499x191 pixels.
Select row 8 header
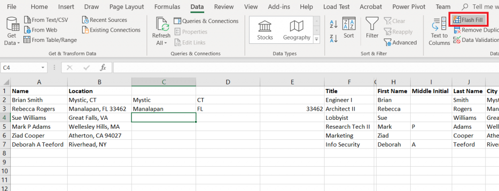pyautogui.click(x=5, y=153)
